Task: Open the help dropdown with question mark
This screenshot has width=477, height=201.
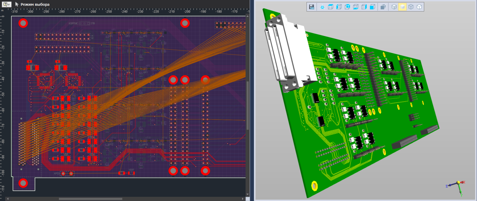Action: click(x=7, y=4)
